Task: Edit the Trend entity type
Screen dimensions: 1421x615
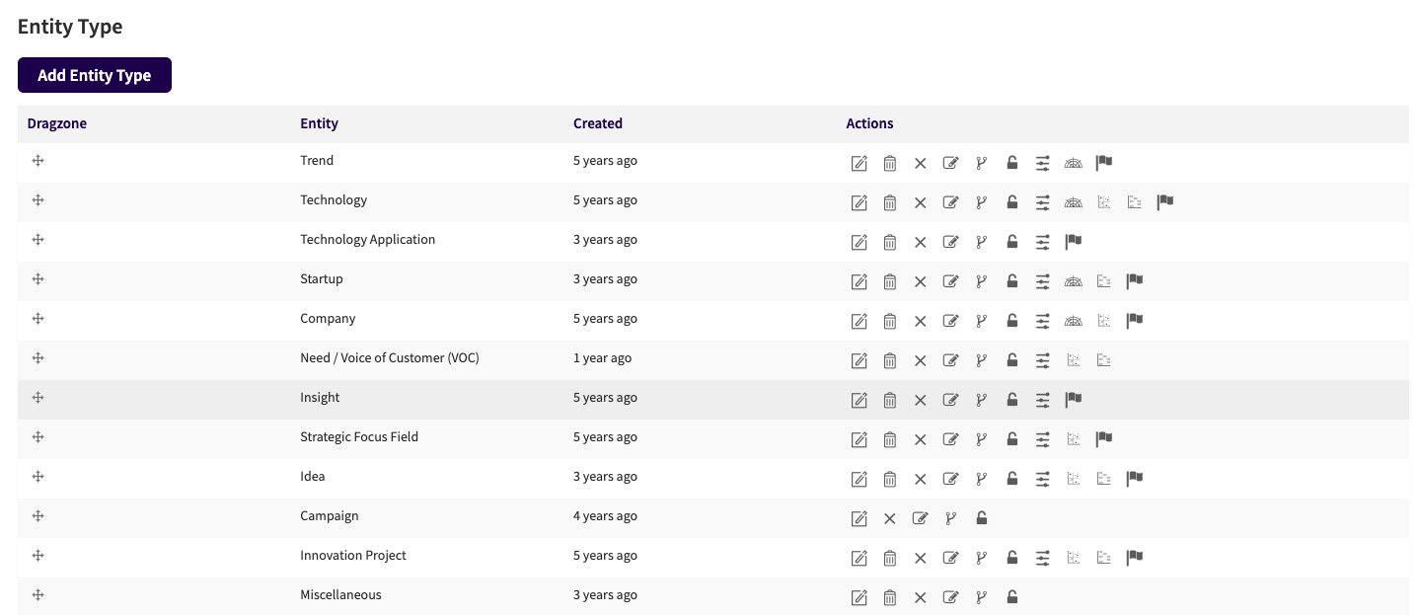Action: (x=859, y=163)
